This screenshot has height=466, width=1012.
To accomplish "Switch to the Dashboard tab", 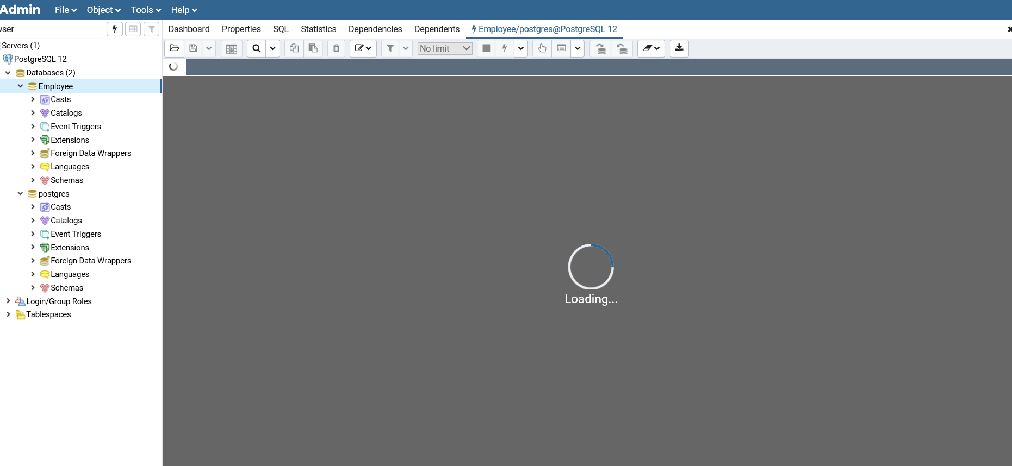I will [x=189, y=29].
